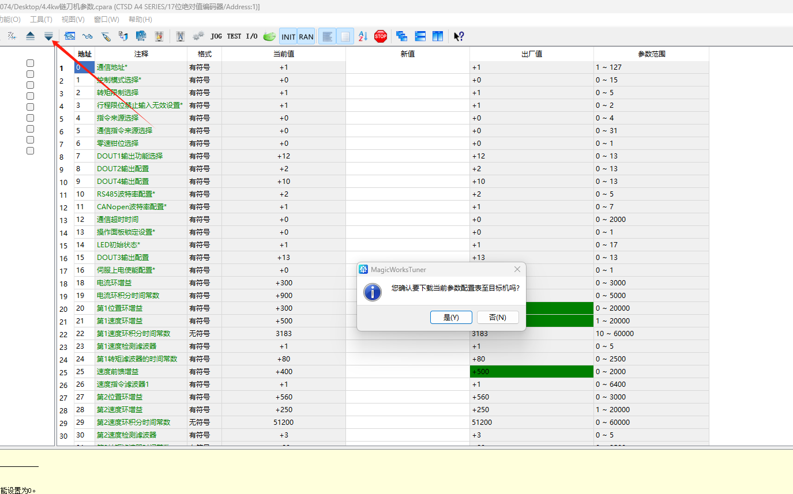Click the download parameters (down arrow) toolbar icon
Viewport: 793px width, 494px height.
[x=48, y=36]
